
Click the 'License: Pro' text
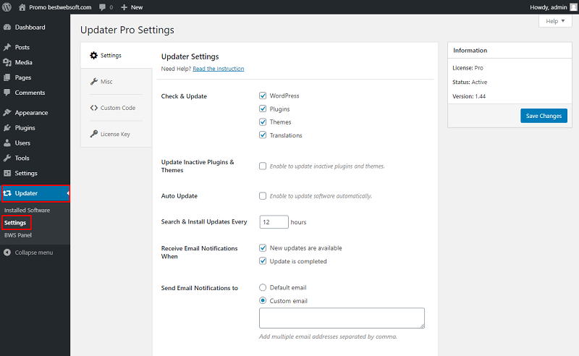point(468,68)
